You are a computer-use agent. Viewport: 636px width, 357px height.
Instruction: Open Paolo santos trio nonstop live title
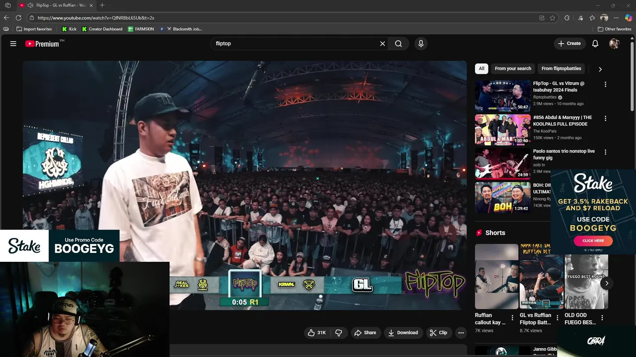click(564, 154)
